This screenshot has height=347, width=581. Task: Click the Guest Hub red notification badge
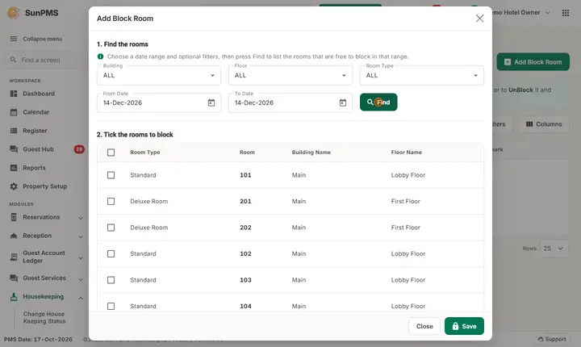pyautogui.click(x=79, y=149)
